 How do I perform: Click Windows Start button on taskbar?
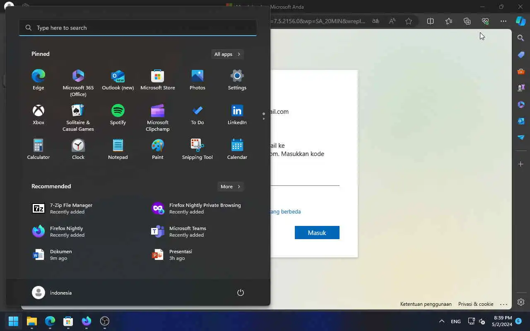coord(13,321)
